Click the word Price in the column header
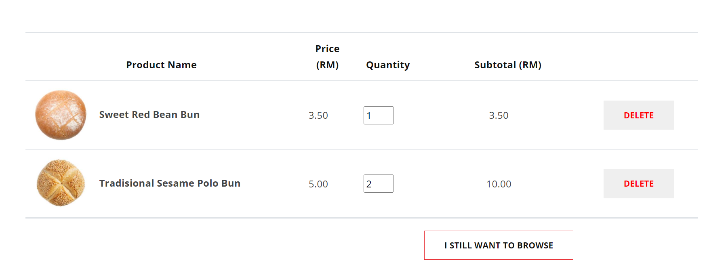This screenshot has height=267, width=726. (x=327, y=49)
